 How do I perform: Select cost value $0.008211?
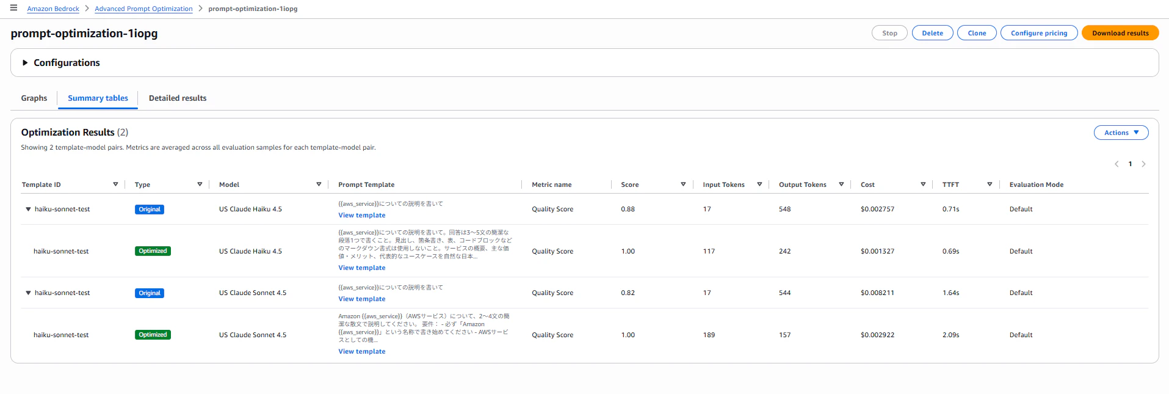pos(877,293)
